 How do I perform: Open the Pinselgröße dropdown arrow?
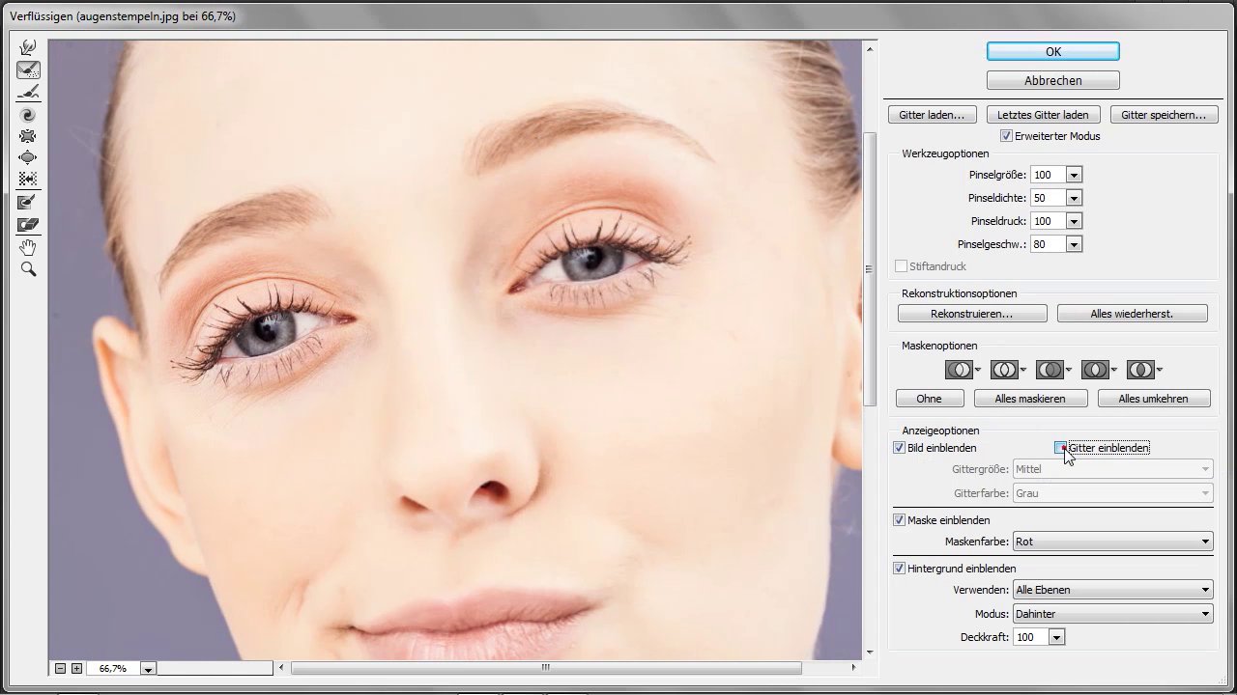coord(1074,175)
